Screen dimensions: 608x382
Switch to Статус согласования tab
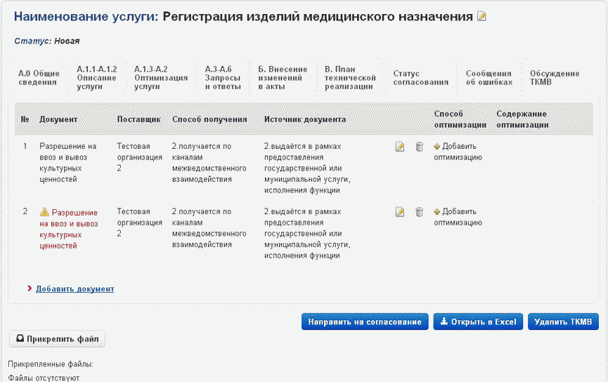click(x=420, y=78)
